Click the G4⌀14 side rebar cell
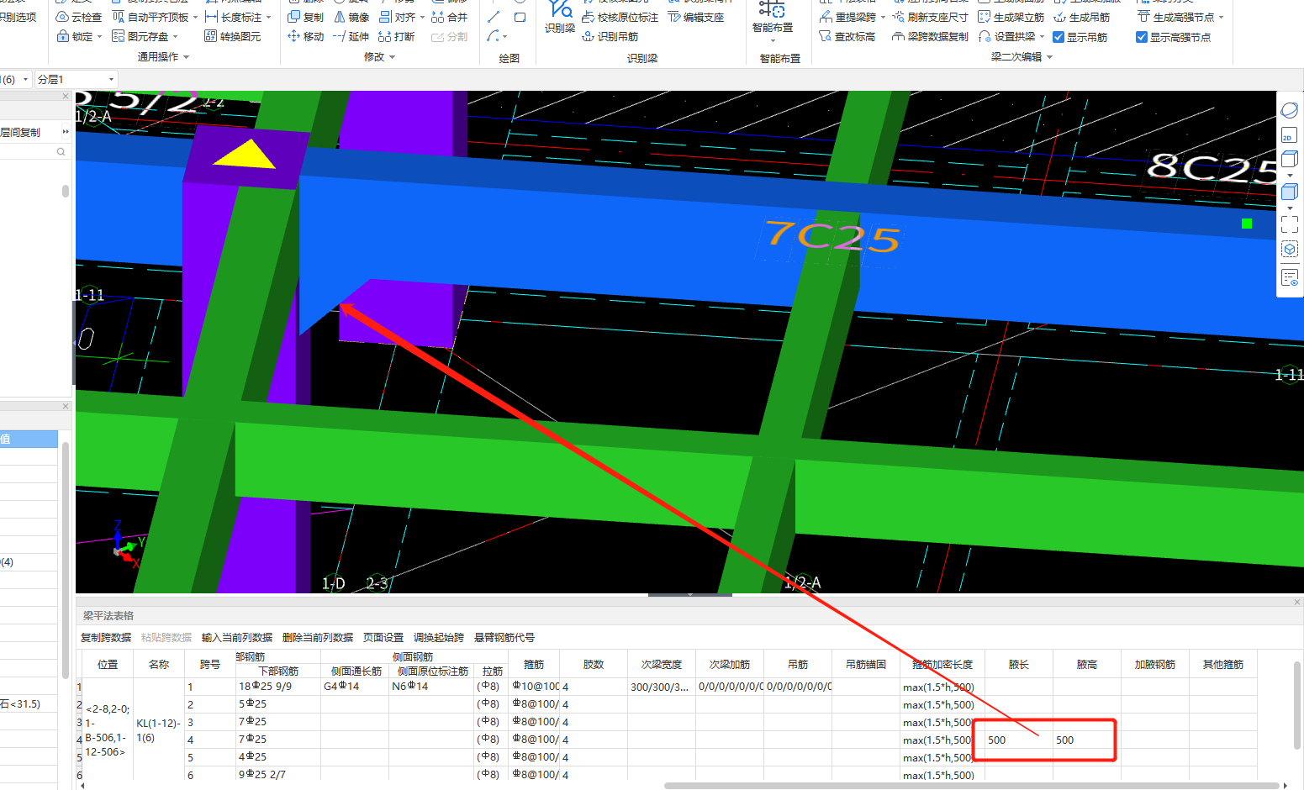The height and width of the screenshot is (790, 1304). (355, 687)
